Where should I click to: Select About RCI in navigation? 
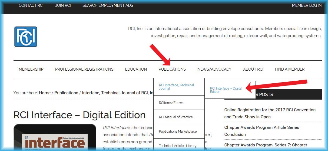pyautogui.click(x=253, y=69)
